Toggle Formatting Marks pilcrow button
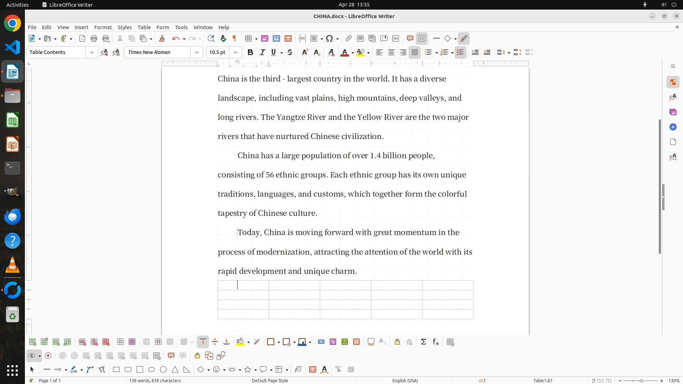This screenshot has width=683, height=384. [234, 38]
